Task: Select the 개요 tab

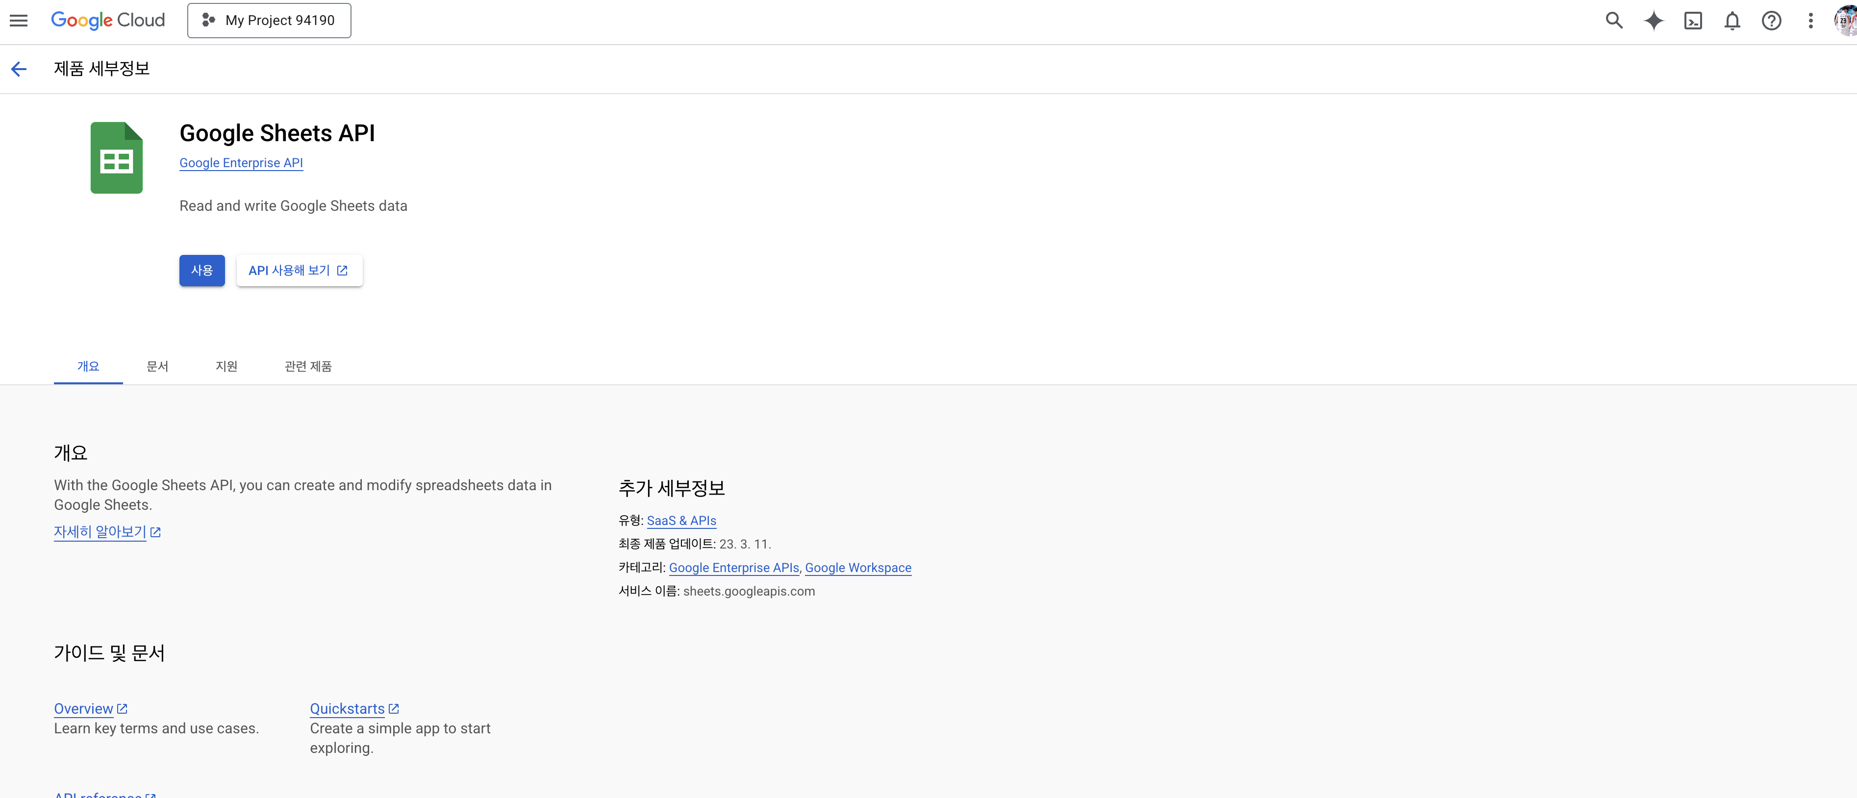Action: (x=88, y=366)
